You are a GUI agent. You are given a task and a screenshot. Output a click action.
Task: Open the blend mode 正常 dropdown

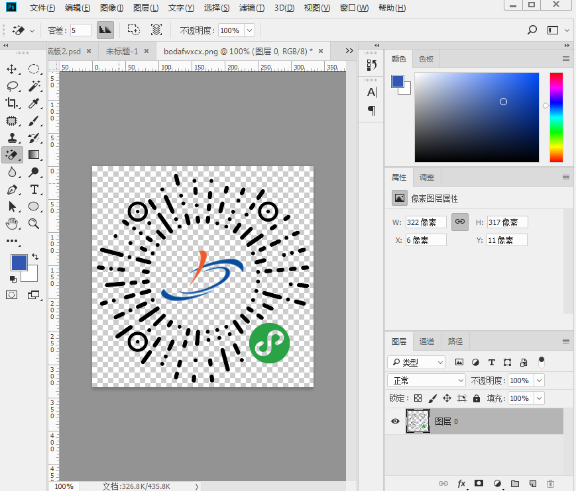(426, 380)
